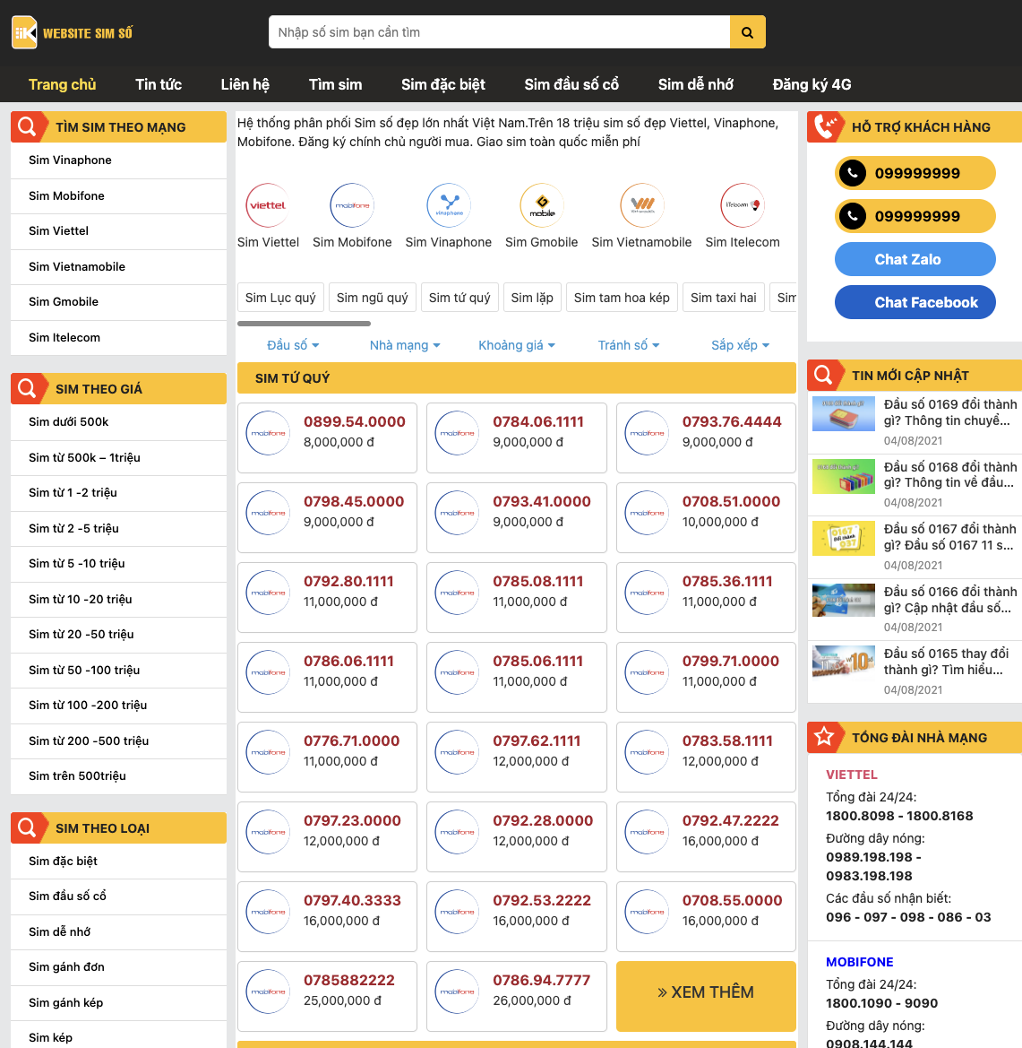Select the Sim lặp filter chip
Image resolution: width=1022 pixels, height=1048 pixels.
coord(532,297)
